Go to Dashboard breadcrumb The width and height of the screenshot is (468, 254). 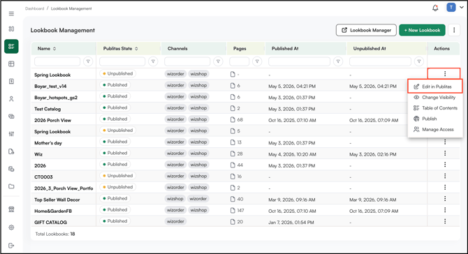tap(35, 8)
